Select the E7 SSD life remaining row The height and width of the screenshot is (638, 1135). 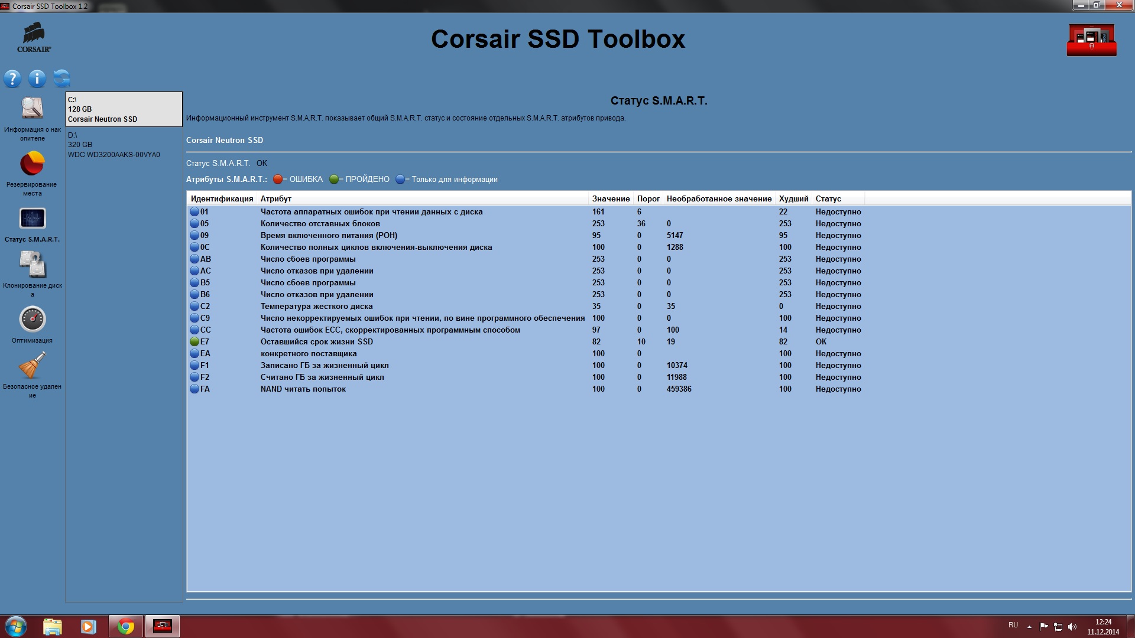[316, 341]
